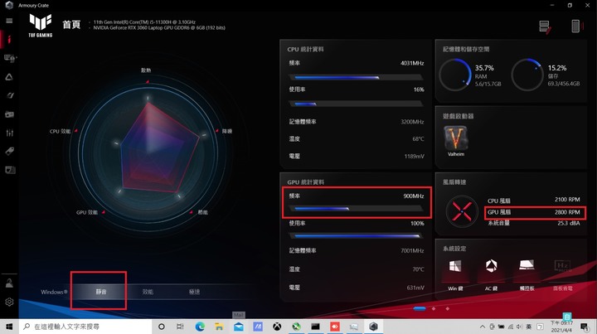This screenshot has width=597, height=334.
Task: Go to the third dashboard page dot
Action: point(448,308)
